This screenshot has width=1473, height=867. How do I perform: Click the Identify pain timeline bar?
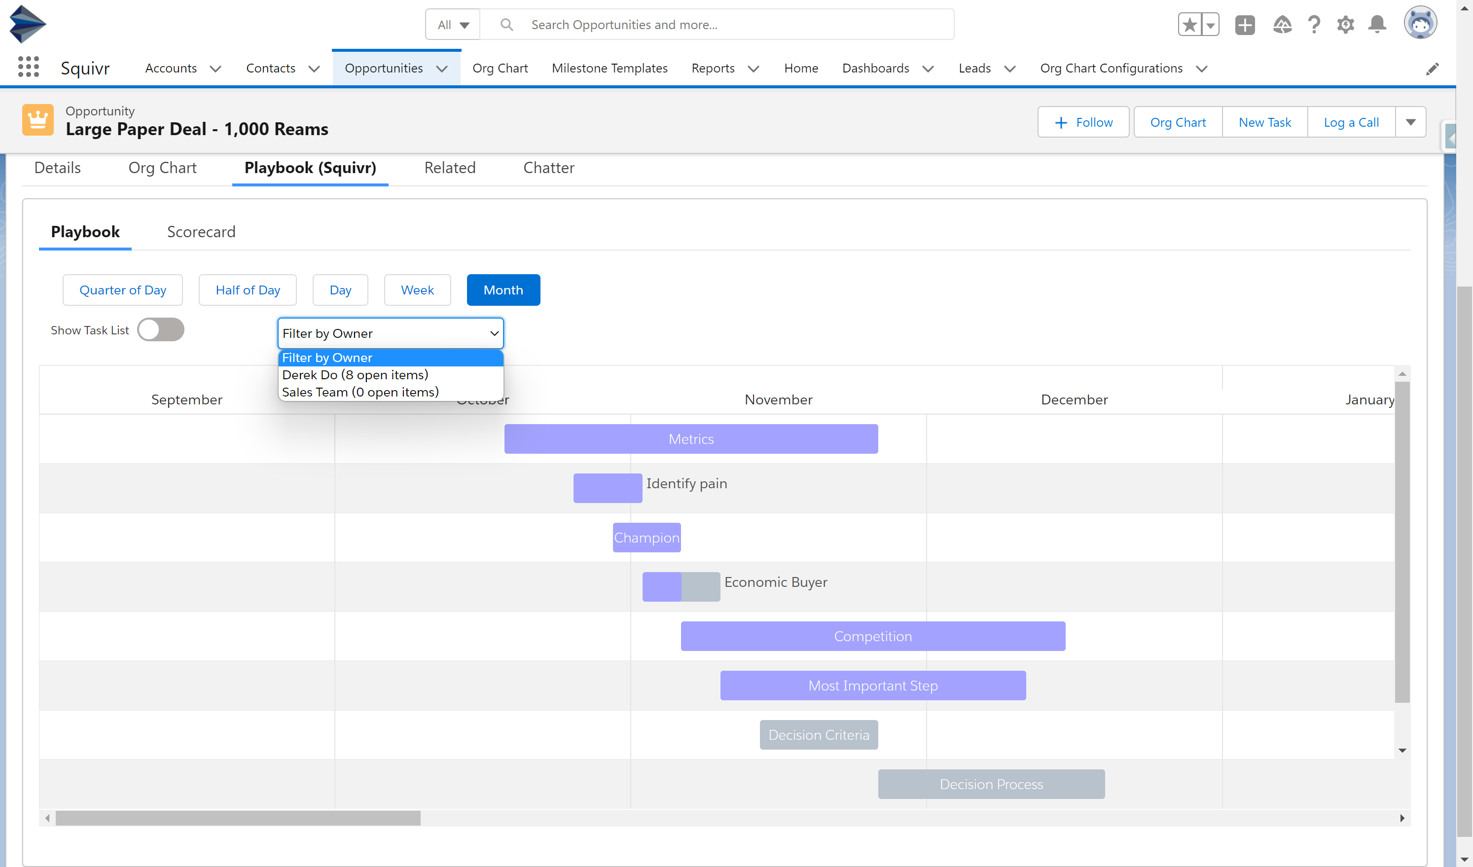[608, 488]
